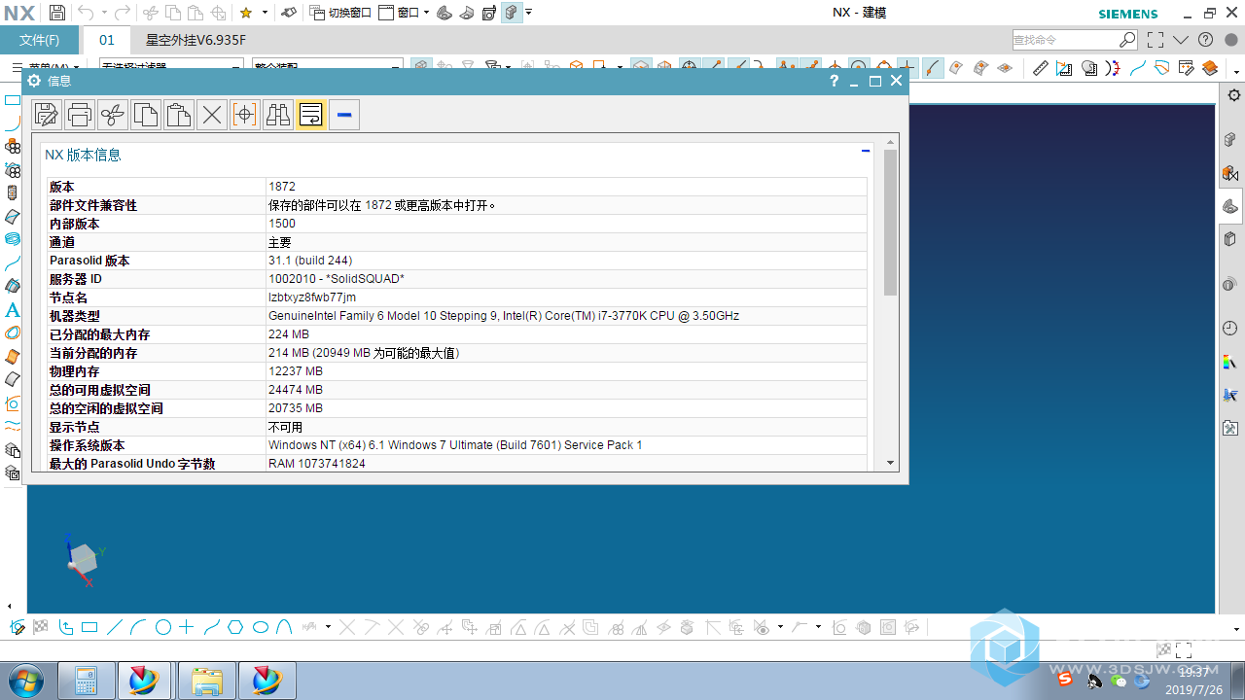
Task: Click the layered orange sheets icon at toolbar end
Action: click(1210, 67)
